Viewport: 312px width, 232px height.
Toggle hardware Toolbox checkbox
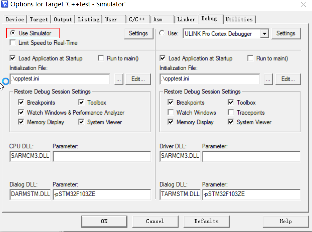[x=231, y=102]
